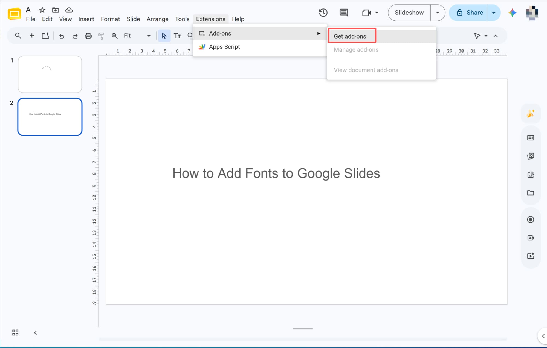Star this presentation
The height and width of the screenshot is (348, 547).
[x=42, y=10]
